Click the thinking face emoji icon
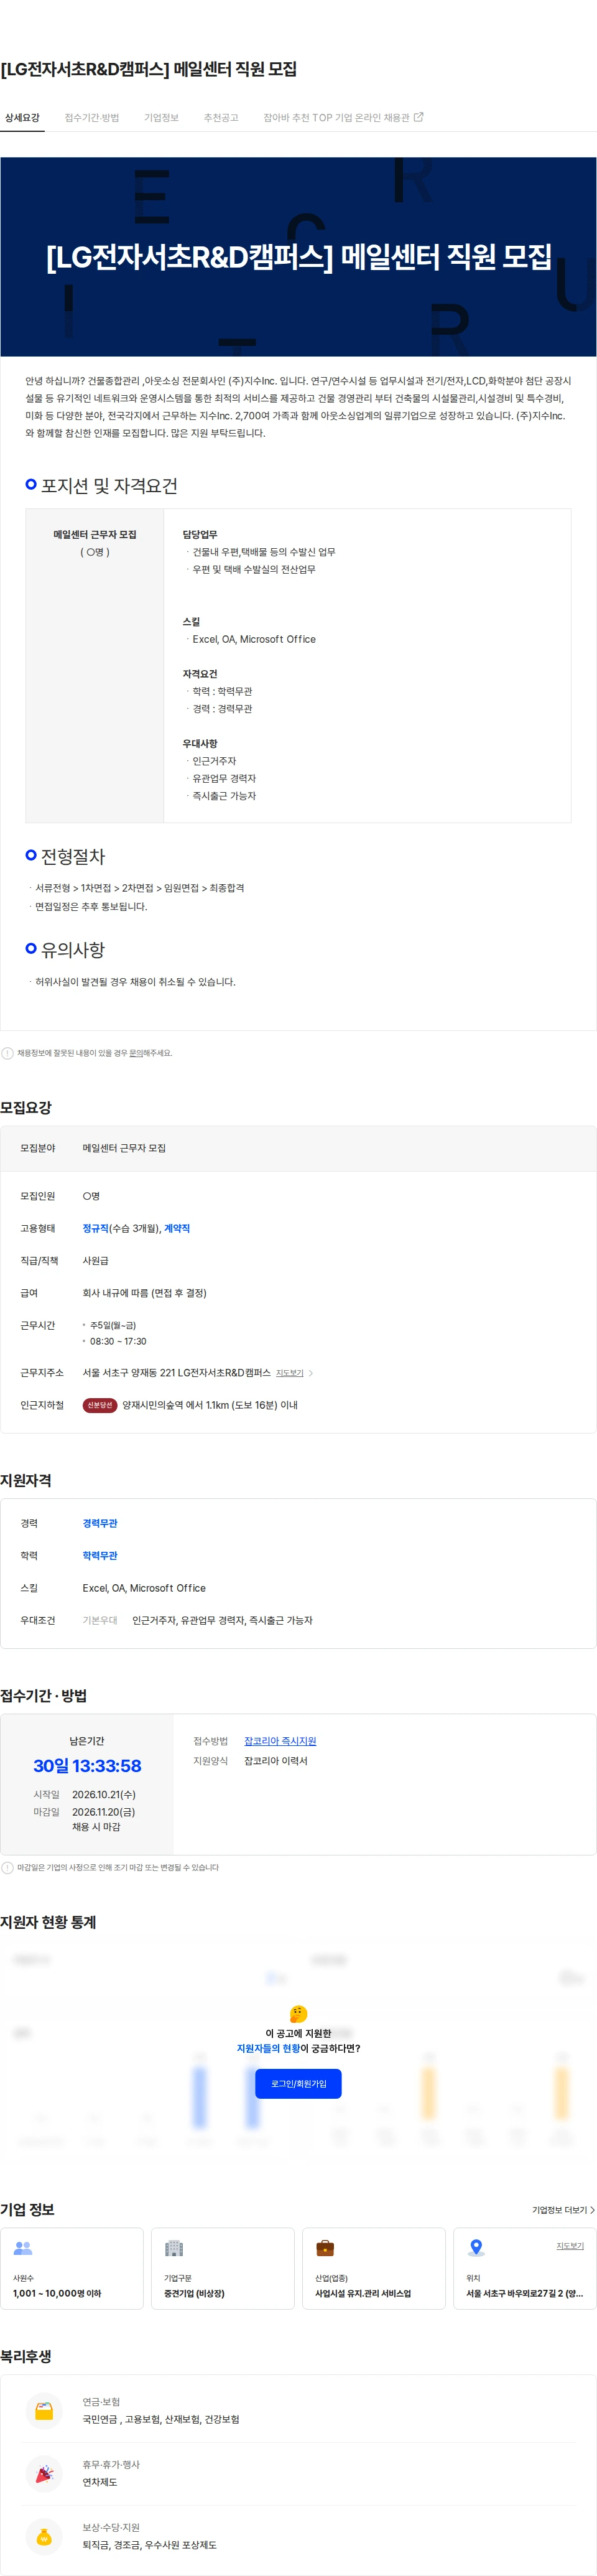Image resolution: width=597 pixels, height=2576 pixels. point(298,2014)
